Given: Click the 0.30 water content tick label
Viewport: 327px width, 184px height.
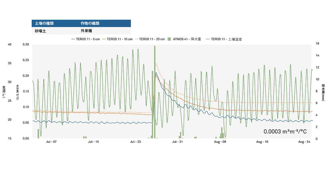Looking at the screenshot, I should coord(26,44).
